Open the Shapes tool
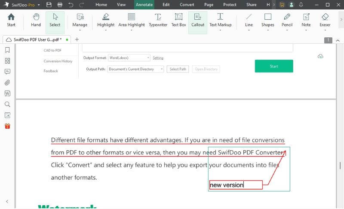344x209 pixels. pos(267,20)
